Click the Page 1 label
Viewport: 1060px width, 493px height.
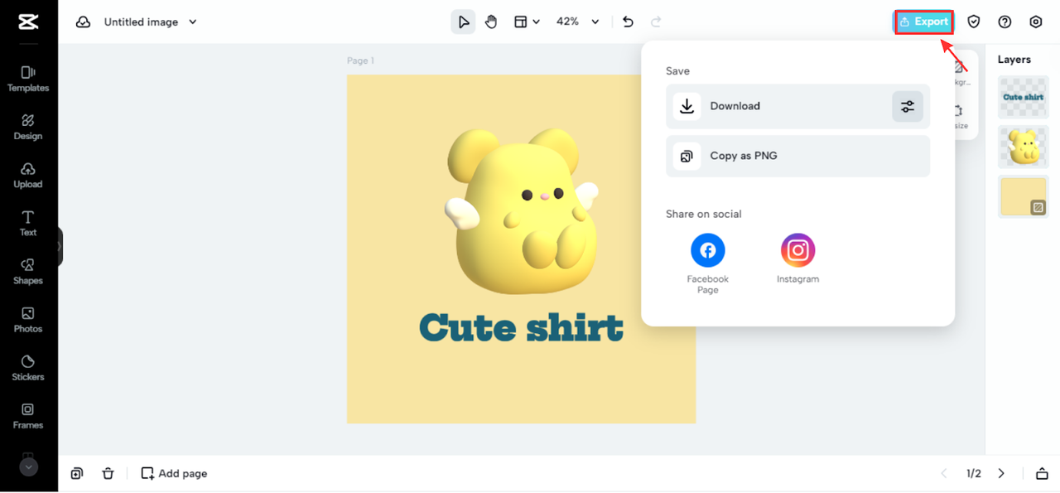coord(360,60)
